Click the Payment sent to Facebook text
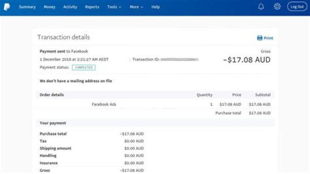 pyautogui.click(x=64, y=51)
